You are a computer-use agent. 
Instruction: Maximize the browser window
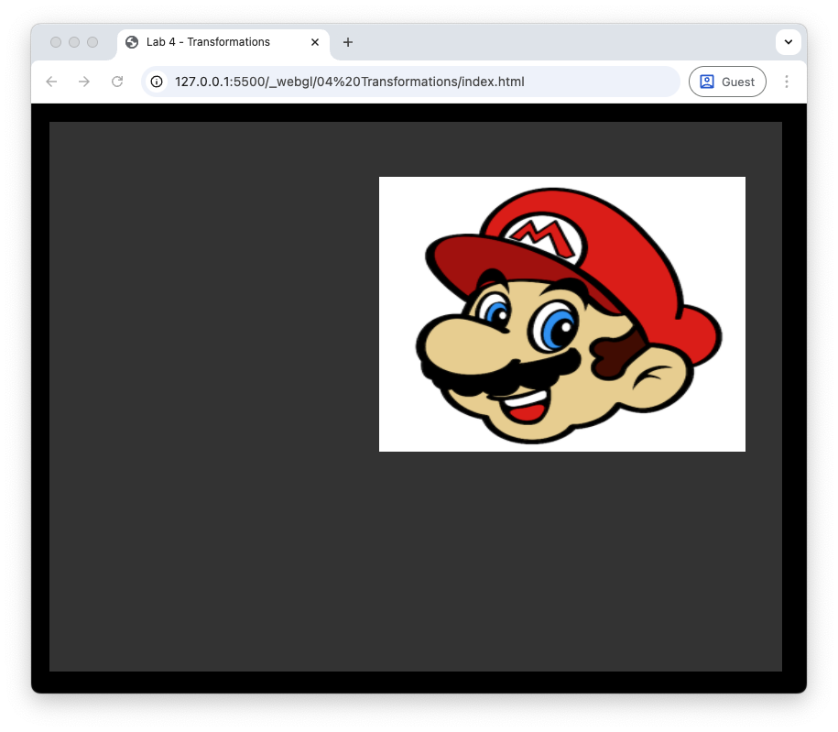(93, 42)
